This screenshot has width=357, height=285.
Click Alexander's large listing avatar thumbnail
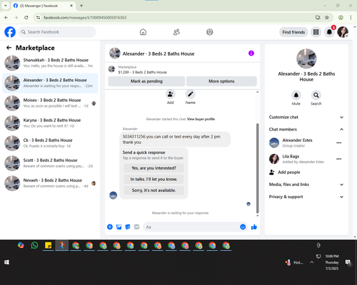click(x=306, y=58)
